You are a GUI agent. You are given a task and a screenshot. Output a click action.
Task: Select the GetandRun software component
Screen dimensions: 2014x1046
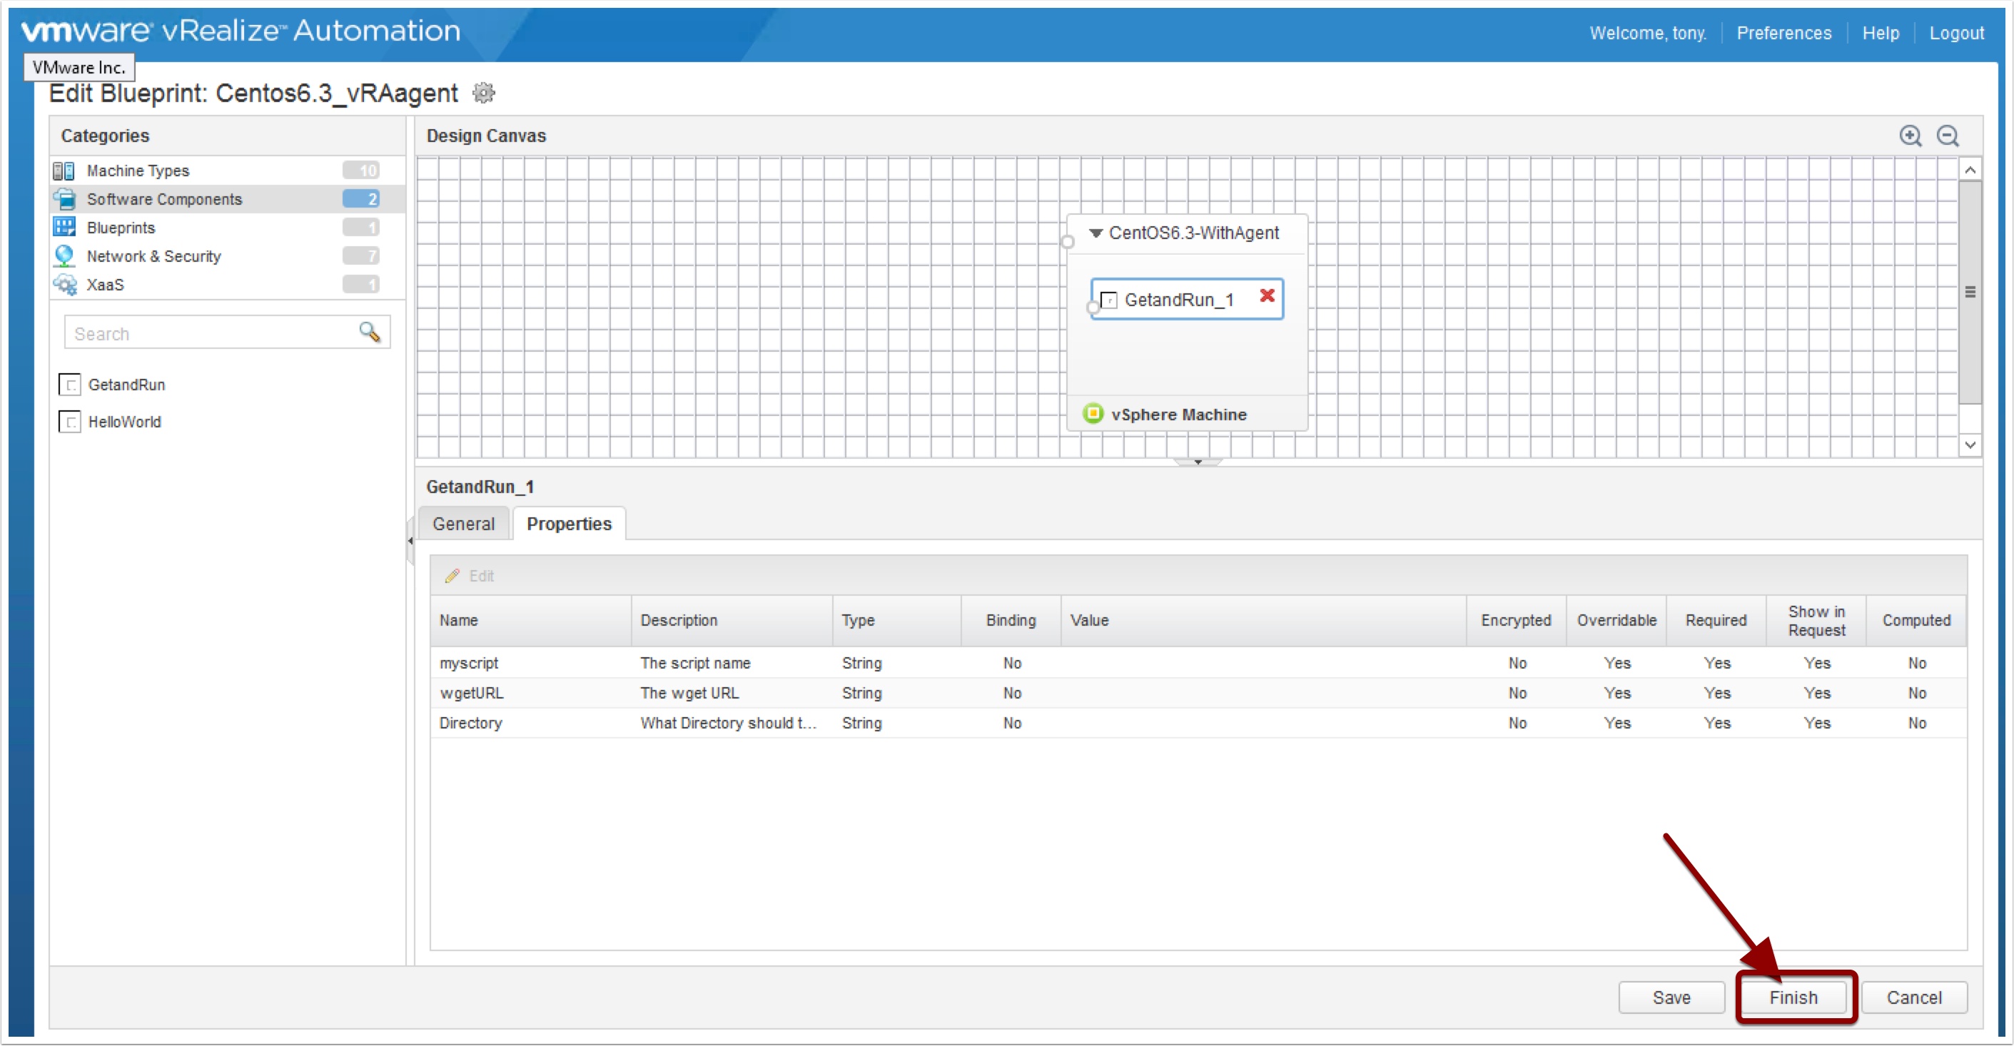click(x=126, y=385)
